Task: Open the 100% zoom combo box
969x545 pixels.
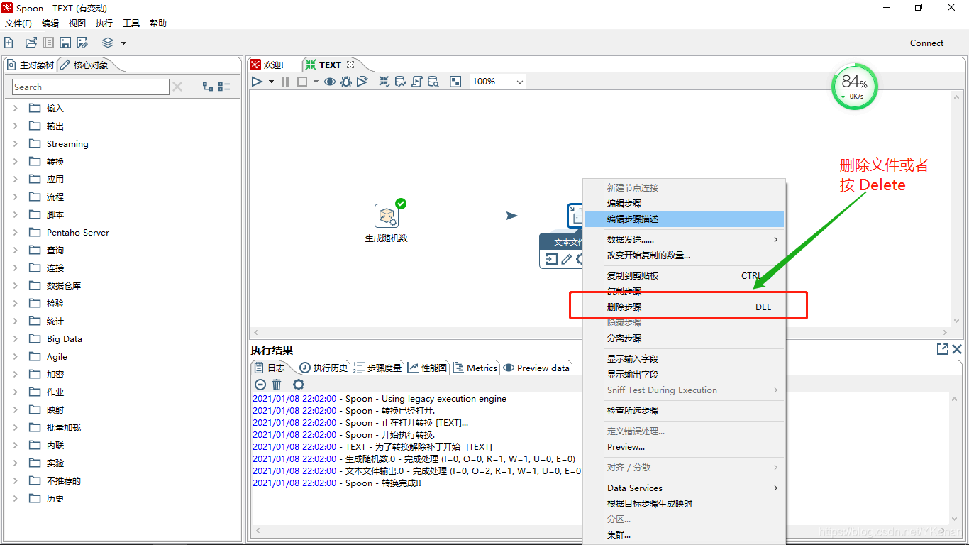Action: tap(499, 82)
